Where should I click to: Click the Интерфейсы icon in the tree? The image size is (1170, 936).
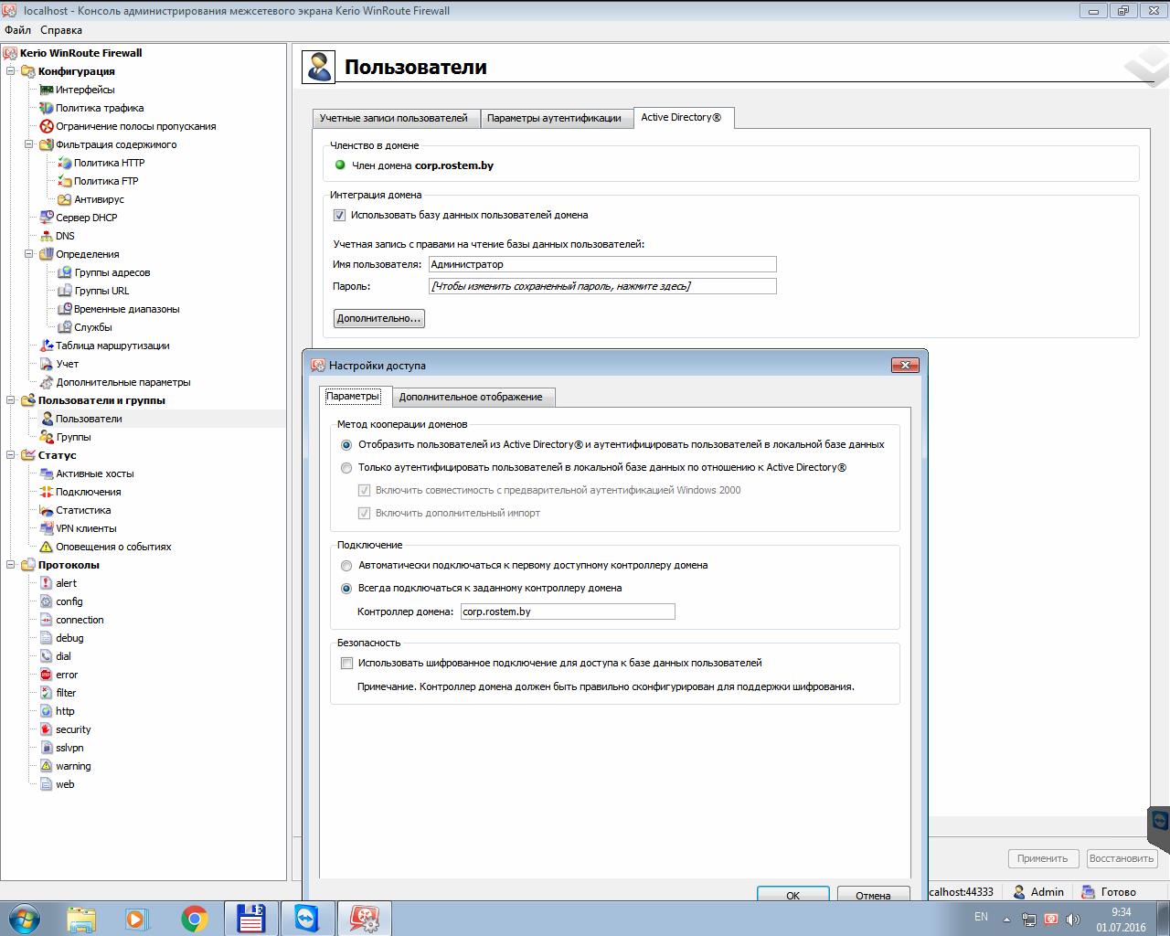[47, 90]
